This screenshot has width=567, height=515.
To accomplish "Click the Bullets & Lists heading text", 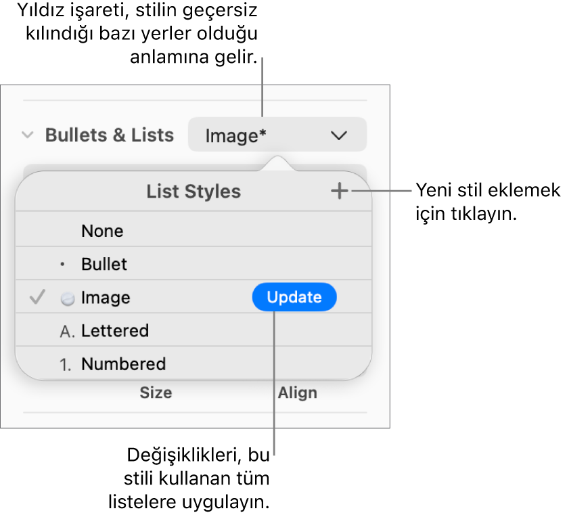I will (110, 135).
